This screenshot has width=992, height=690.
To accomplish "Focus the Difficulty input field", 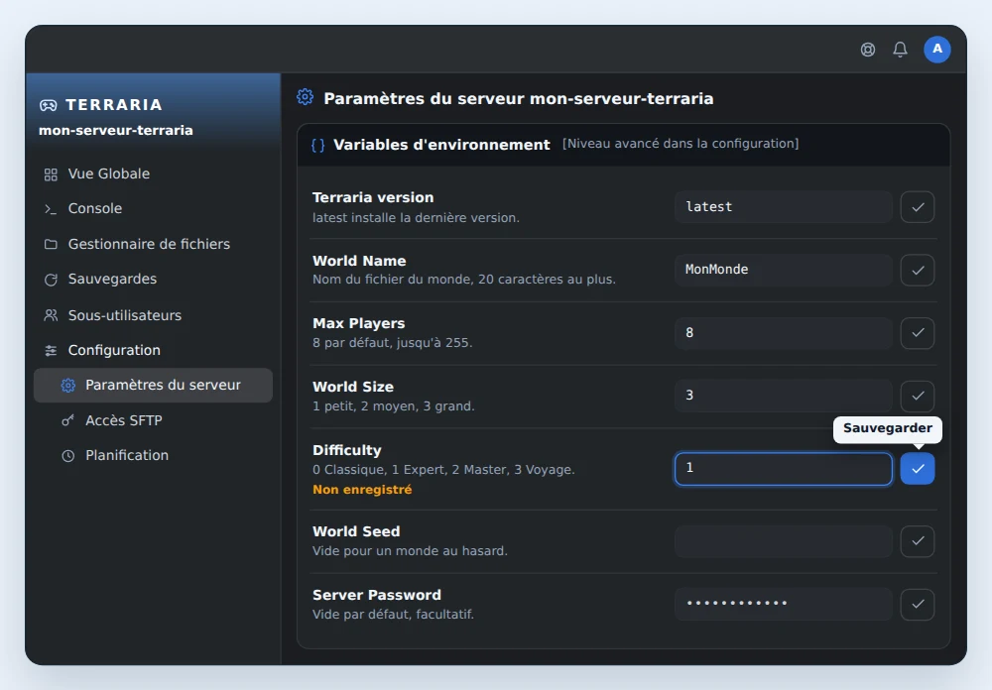I will tap(784, 469).
